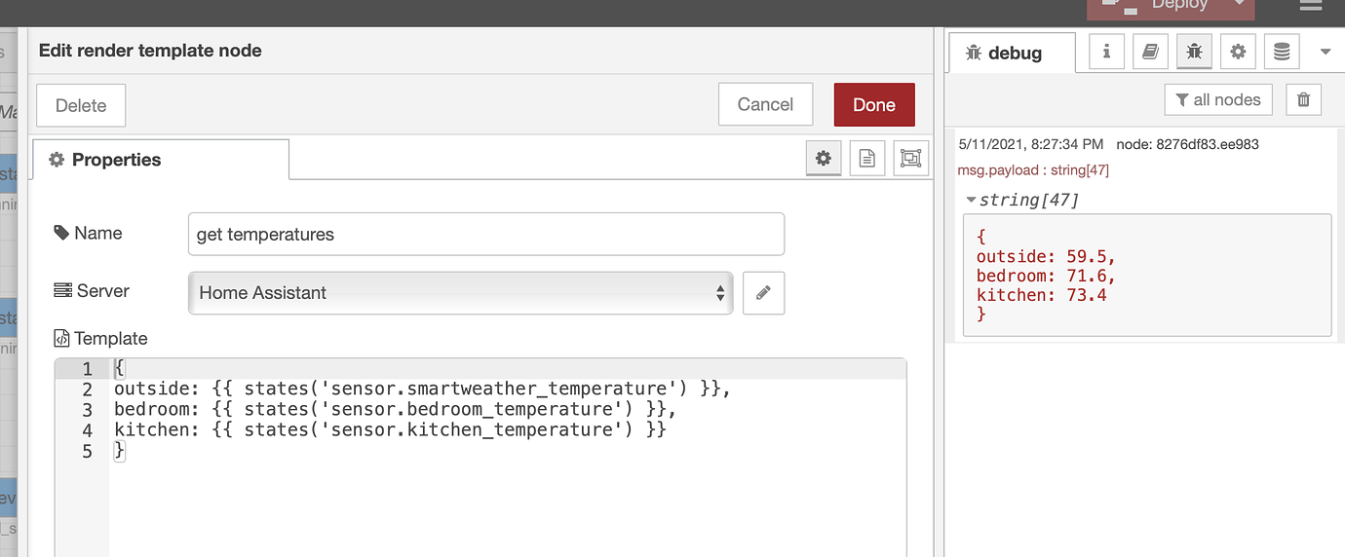Edit the Home Assistant server with the pencil

click(x=763, y=292)
